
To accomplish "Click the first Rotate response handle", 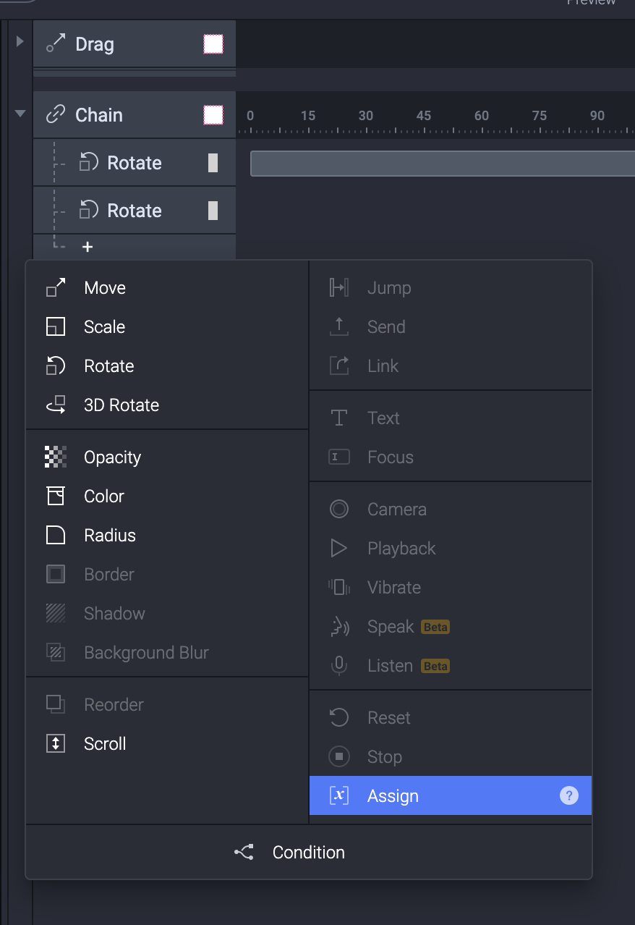I will pyautogui.click(x=213, y=163).
